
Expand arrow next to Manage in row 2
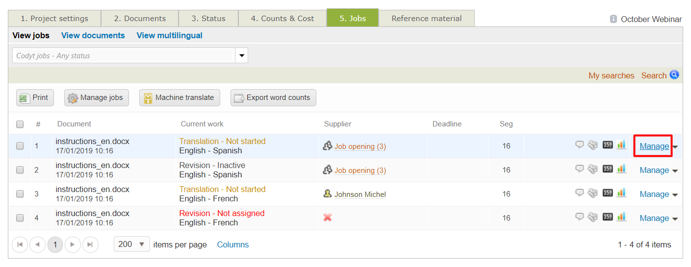pyautogui.click(x=675, y=171)
